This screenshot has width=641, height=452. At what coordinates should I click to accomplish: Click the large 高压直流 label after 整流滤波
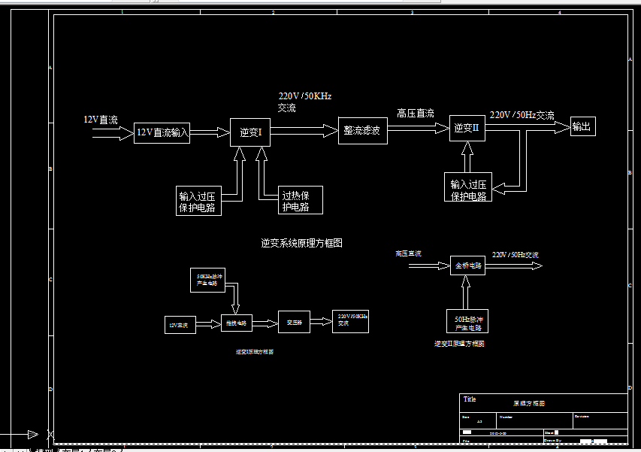[x=416, y=114]
